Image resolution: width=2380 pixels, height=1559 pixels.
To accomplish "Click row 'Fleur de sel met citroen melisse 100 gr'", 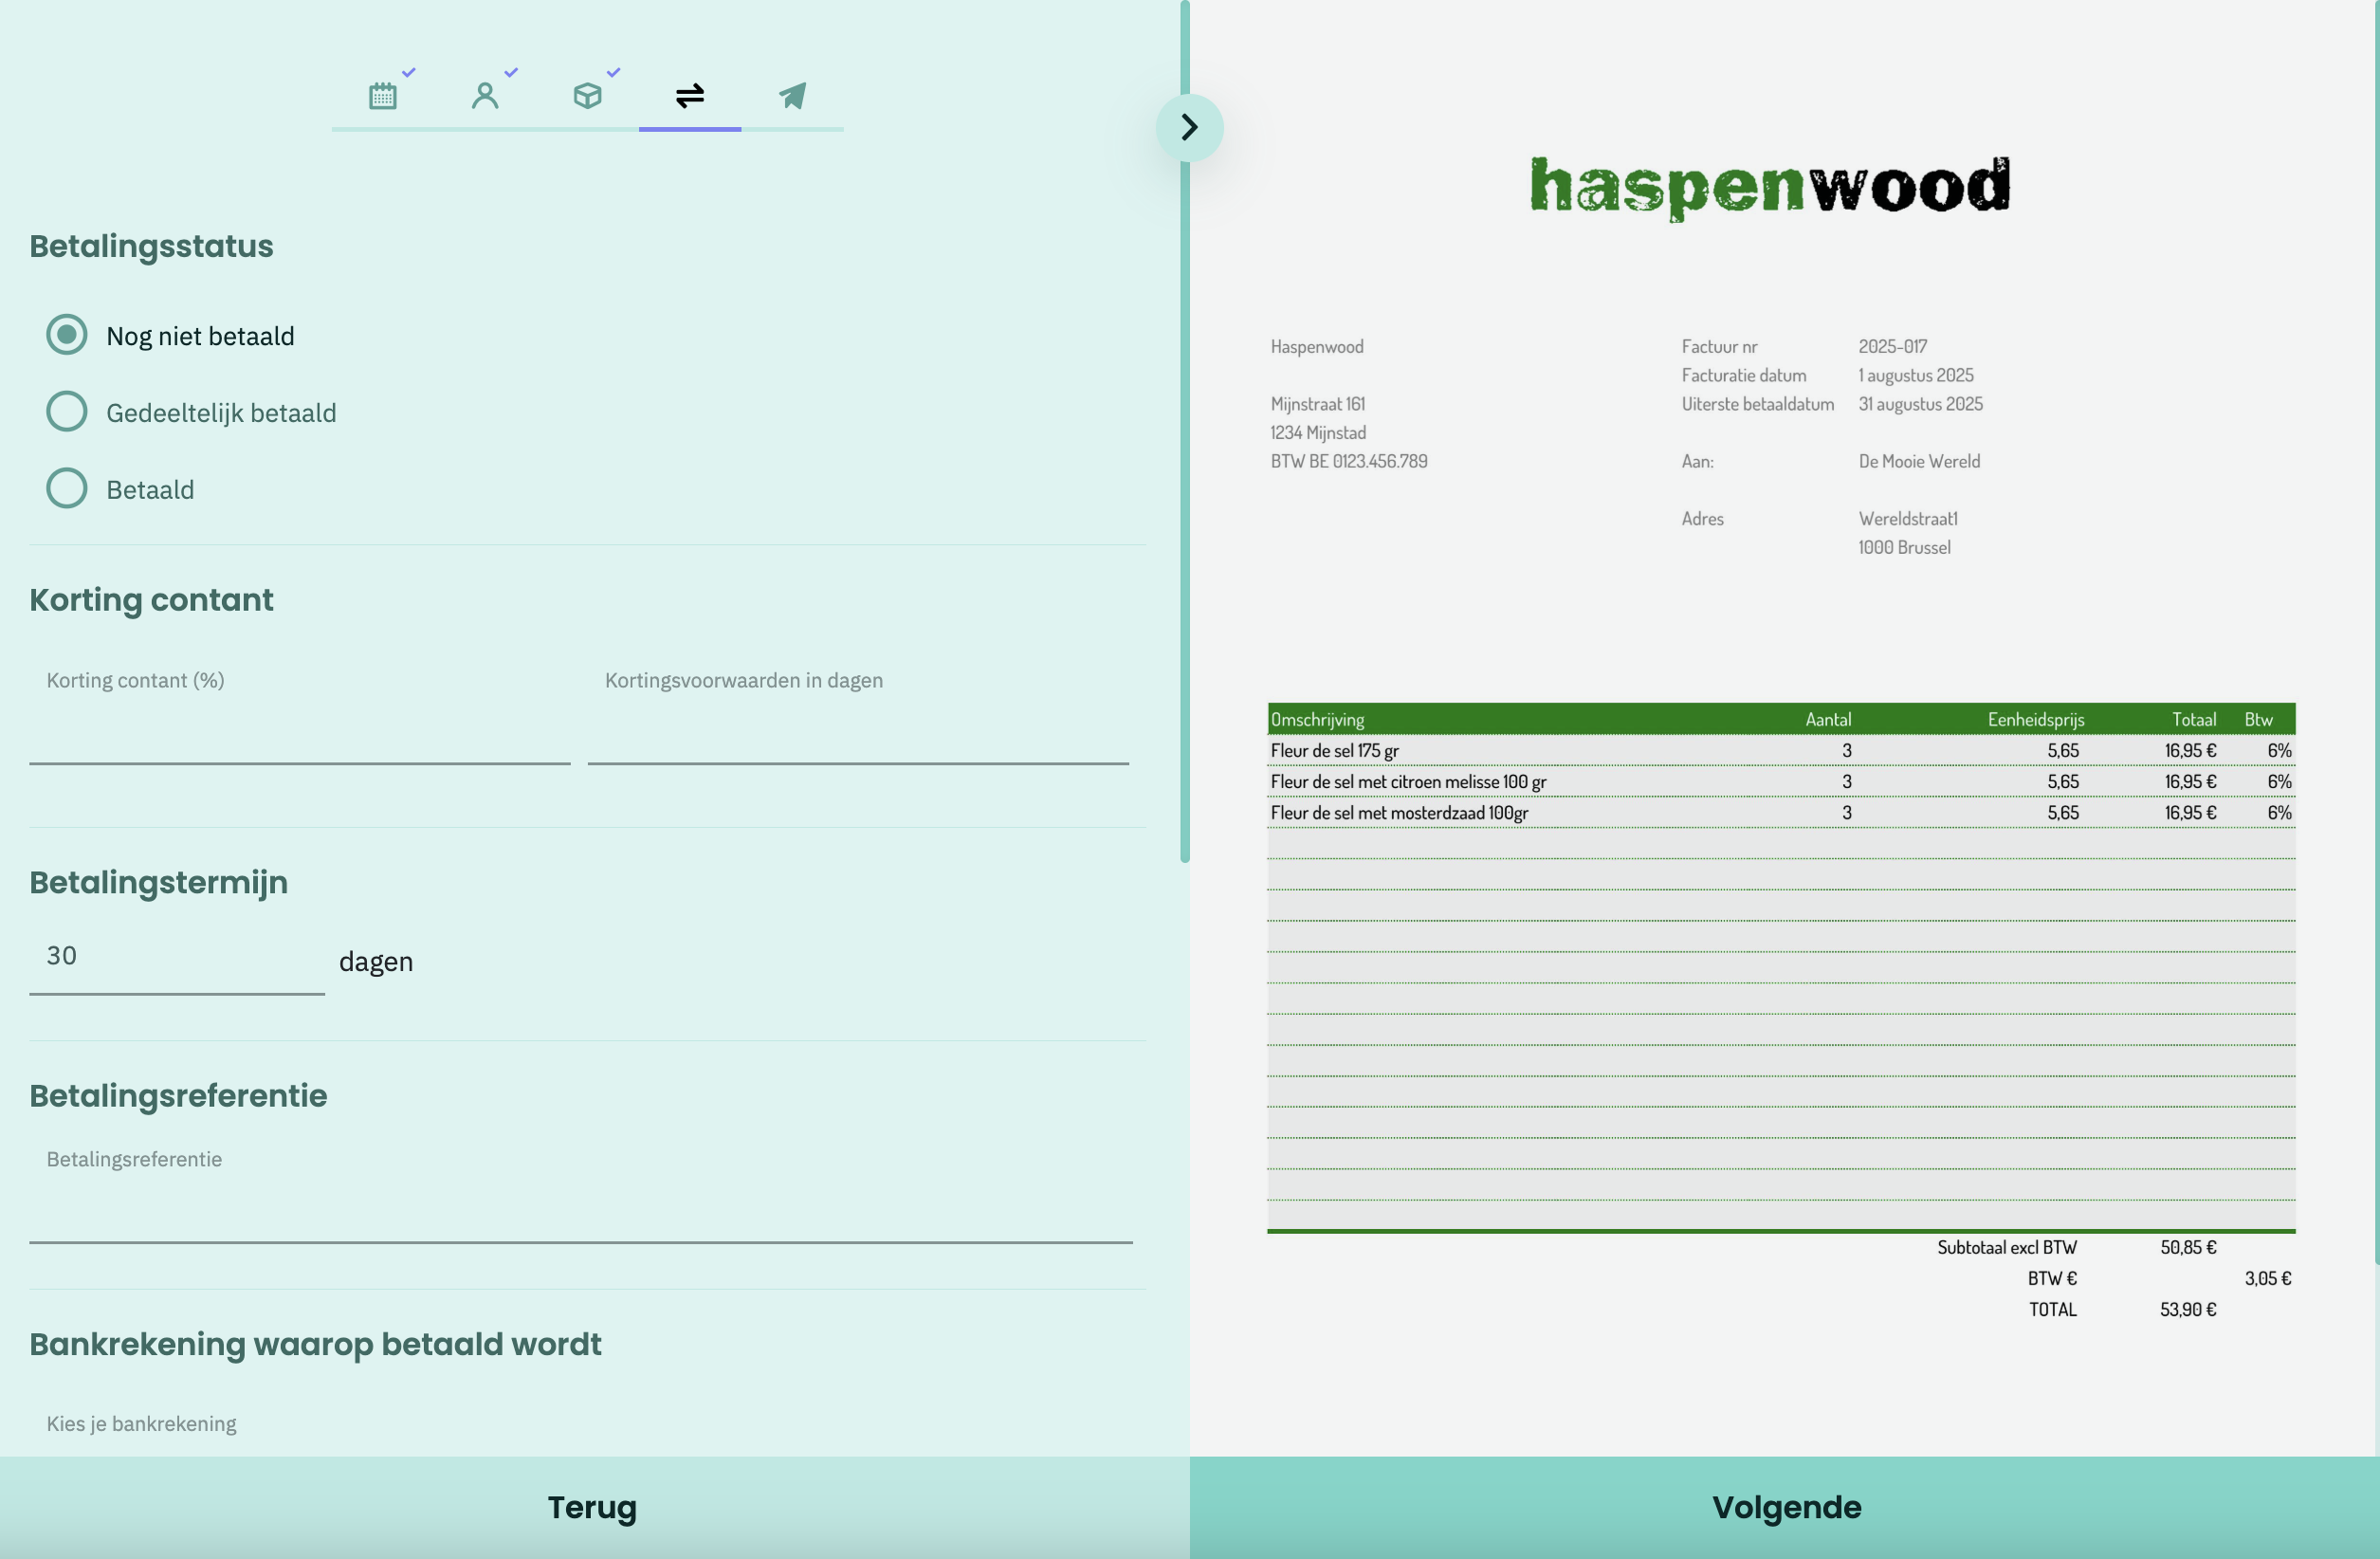I will tap(1781, 782).
